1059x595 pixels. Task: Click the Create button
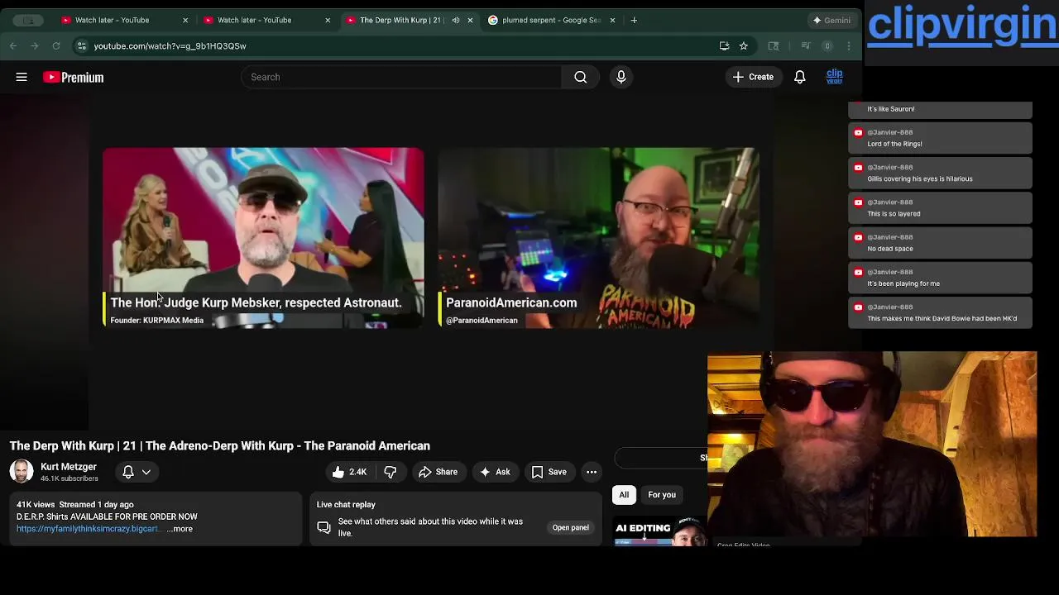click(753, 77)
